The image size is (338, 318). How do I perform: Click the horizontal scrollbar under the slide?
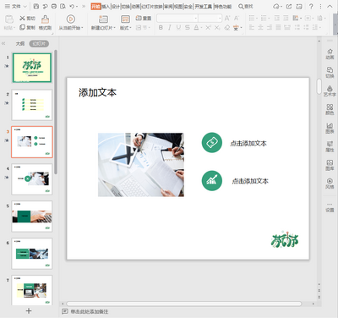[x=184, y=304]
